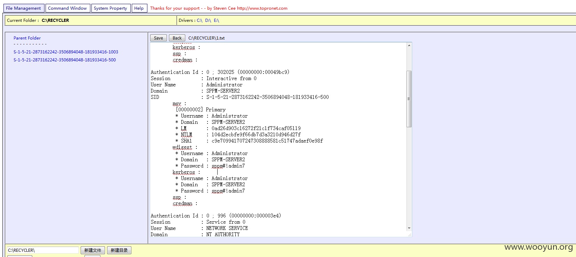Click the kerberos Password value

point(228,191)
